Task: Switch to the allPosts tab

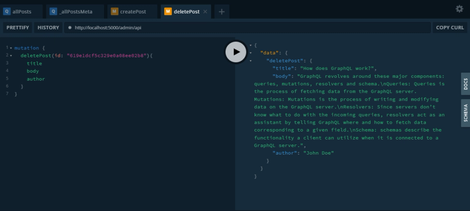Action: pyautogui.click(x=22, y=12)
